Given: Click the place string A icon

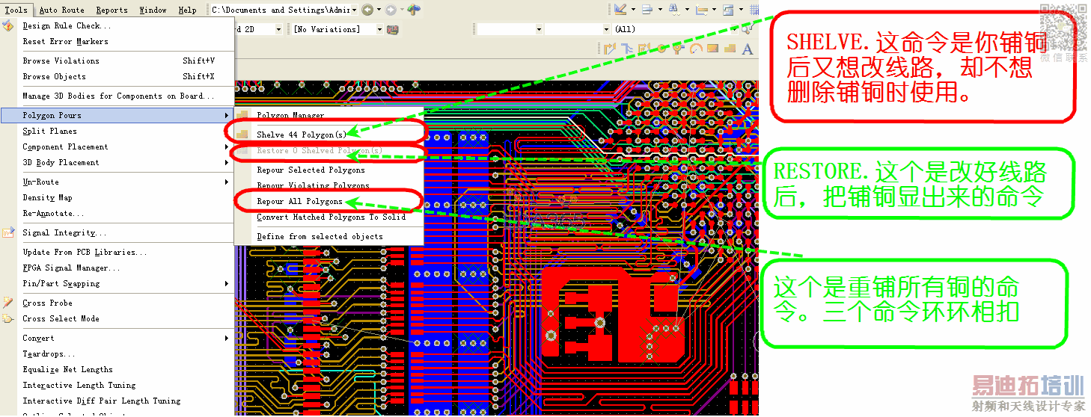Looking at the screenshot, I should click(x=747, y=49).
